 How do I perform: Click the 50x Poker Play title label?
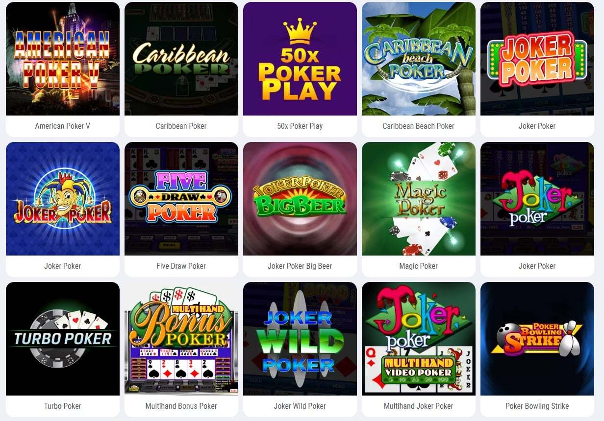(x=300, y=126)
